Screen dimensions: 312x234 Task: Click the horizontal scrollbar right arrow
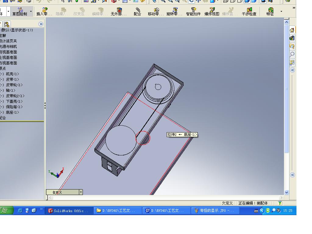point(281,197)
